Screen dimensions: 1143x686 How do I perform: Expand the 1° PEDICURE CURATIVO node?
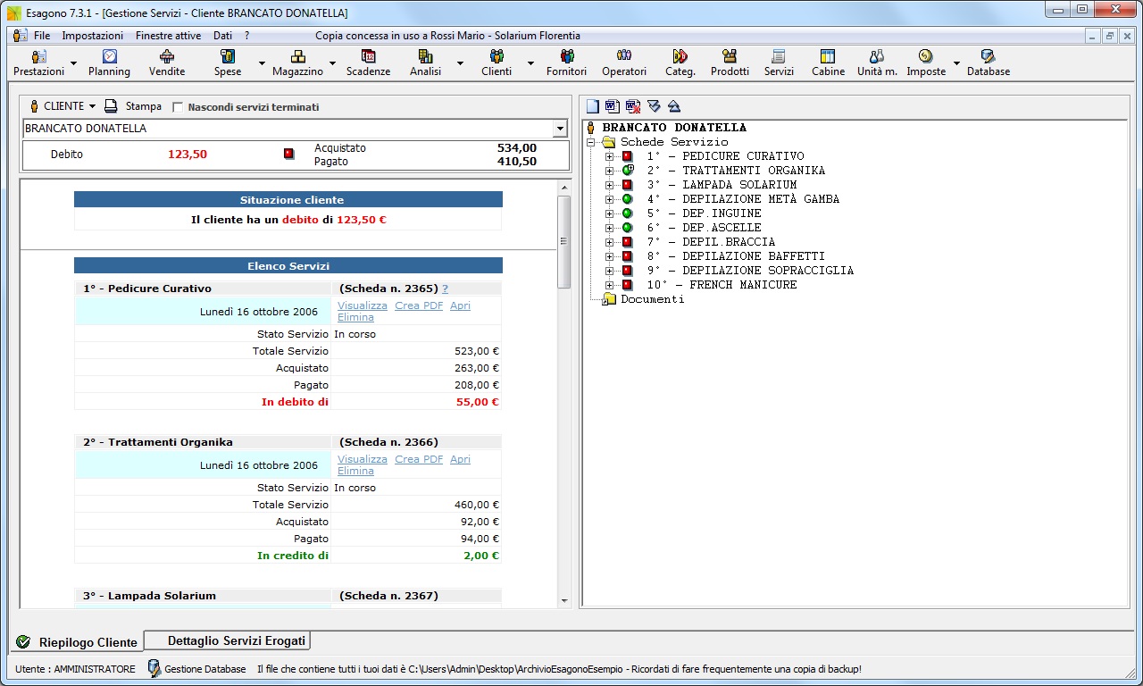coord(610,156)
